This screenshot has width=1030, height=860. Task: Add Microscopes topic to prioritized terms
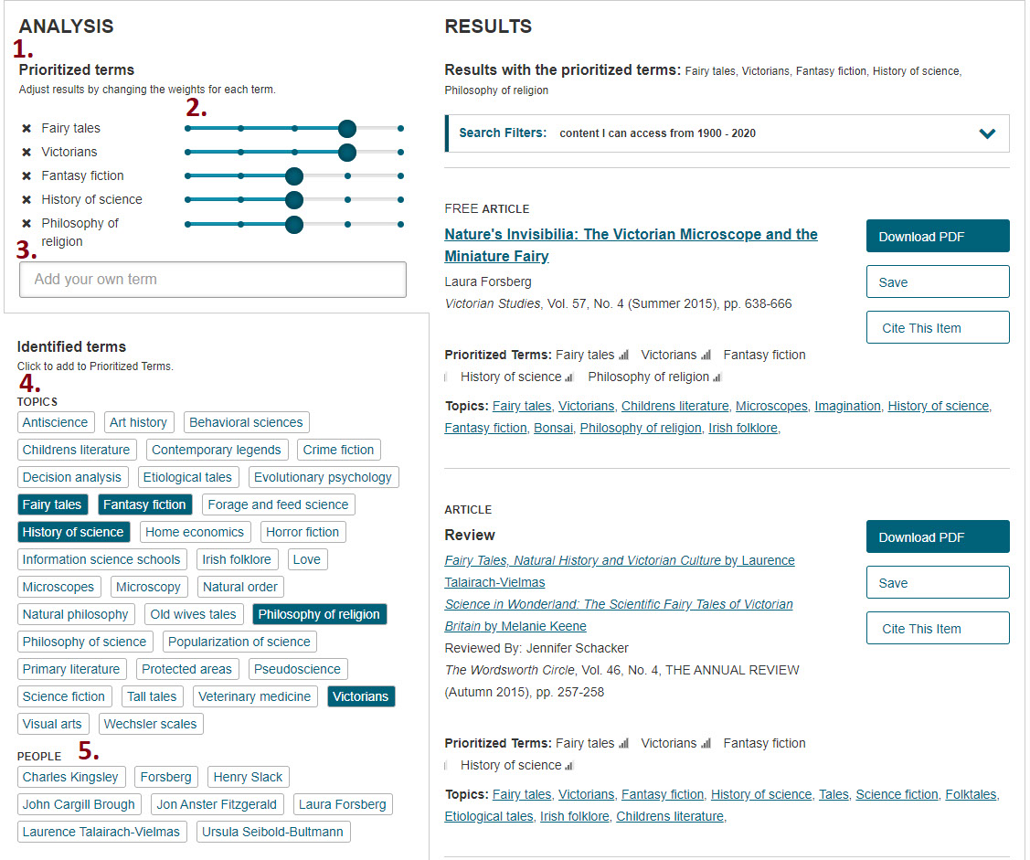pyautogui.click(x=58, y=587)
